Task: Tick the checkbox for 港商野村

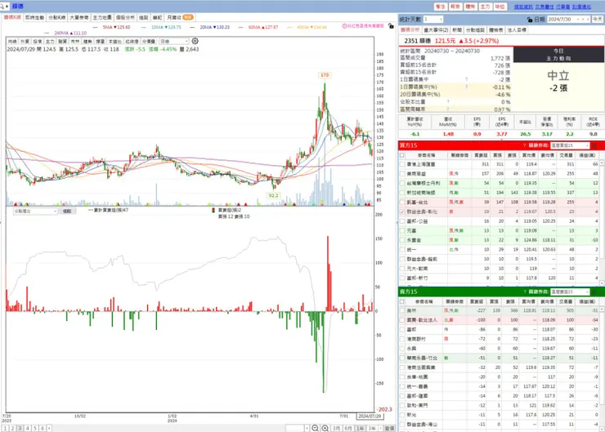Action: click(402, 339)
